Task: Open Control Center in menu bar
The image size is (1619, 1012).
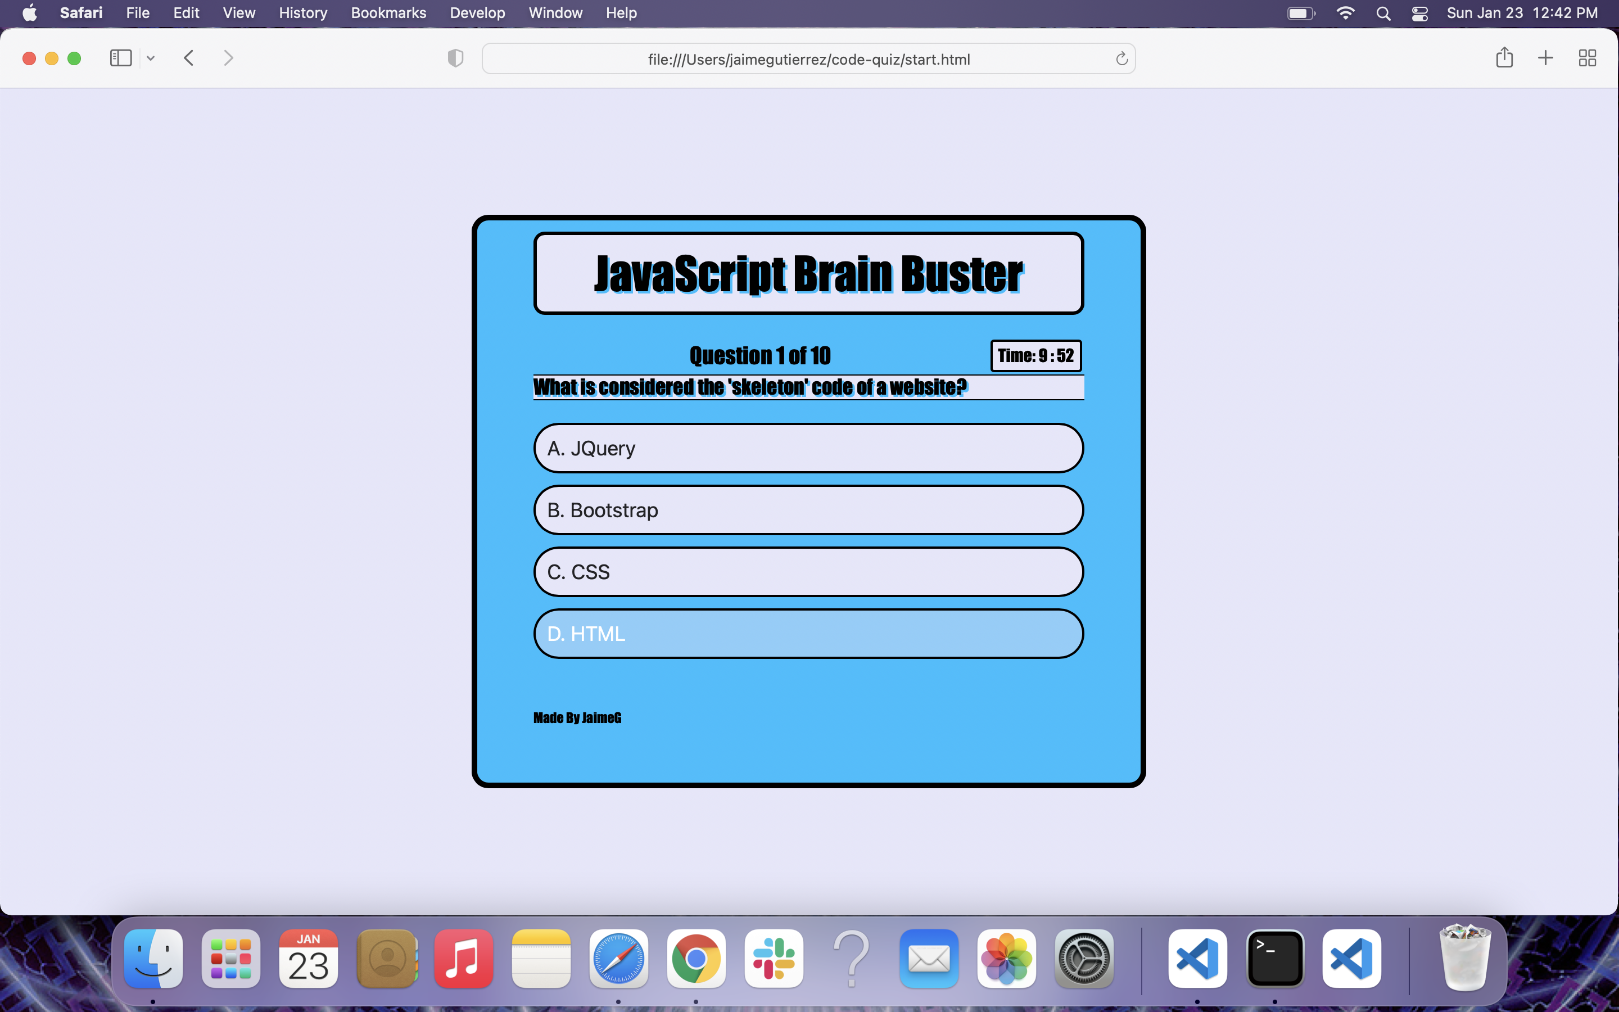Action: click(x=1419, y=13)
